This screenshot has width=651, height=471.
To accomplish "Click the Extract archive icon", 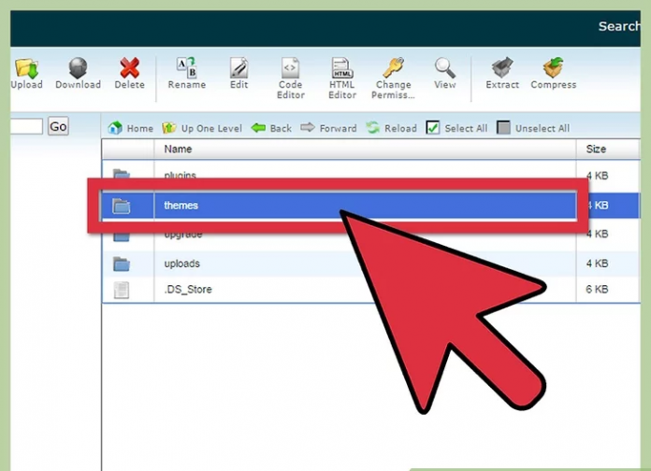I will 502,69.
